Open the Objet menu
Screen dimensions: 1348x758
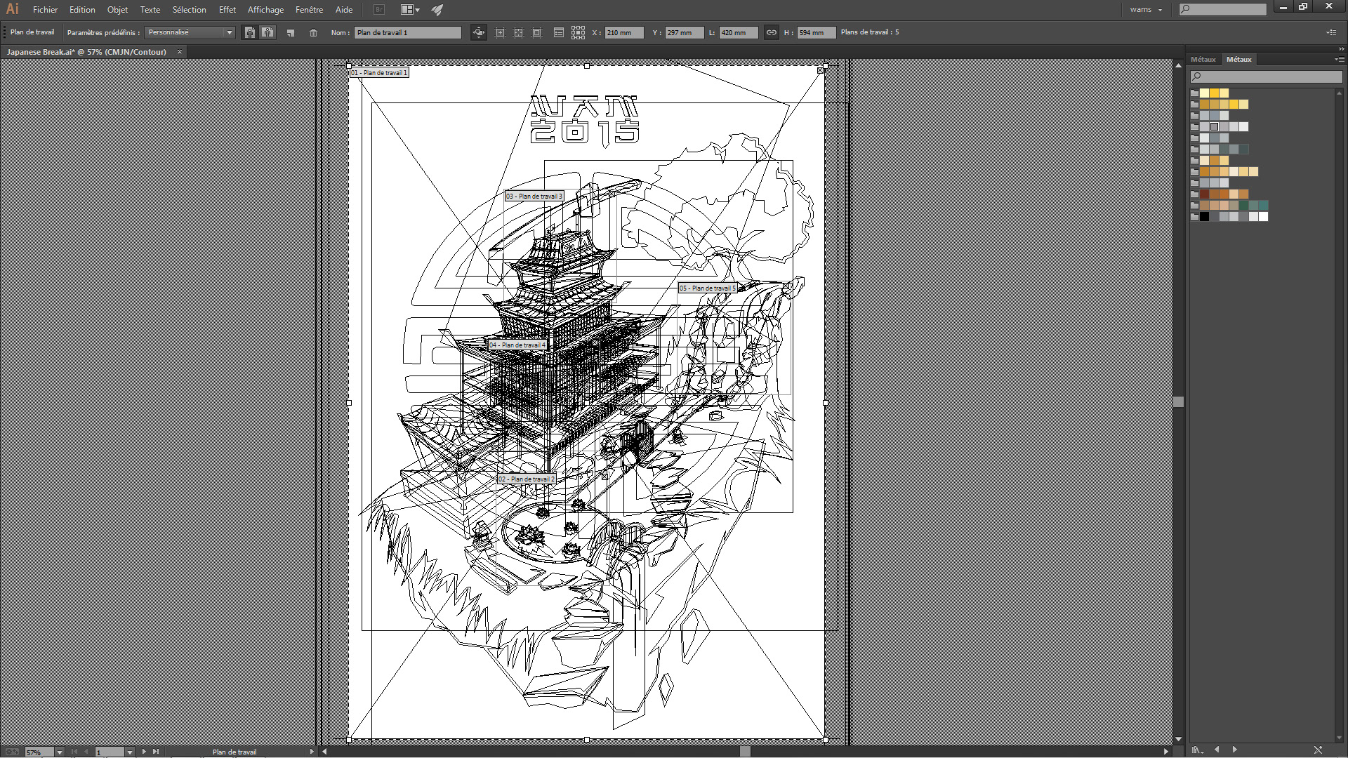(x=117, y=10)
